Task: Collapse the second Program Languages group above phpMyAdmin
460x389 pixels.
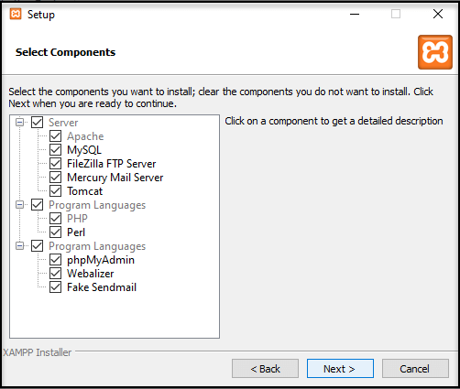Action: pos(19,246)
